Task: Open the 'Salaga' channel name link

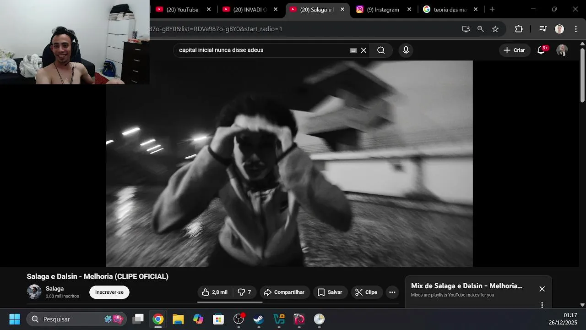Action: 54,289
